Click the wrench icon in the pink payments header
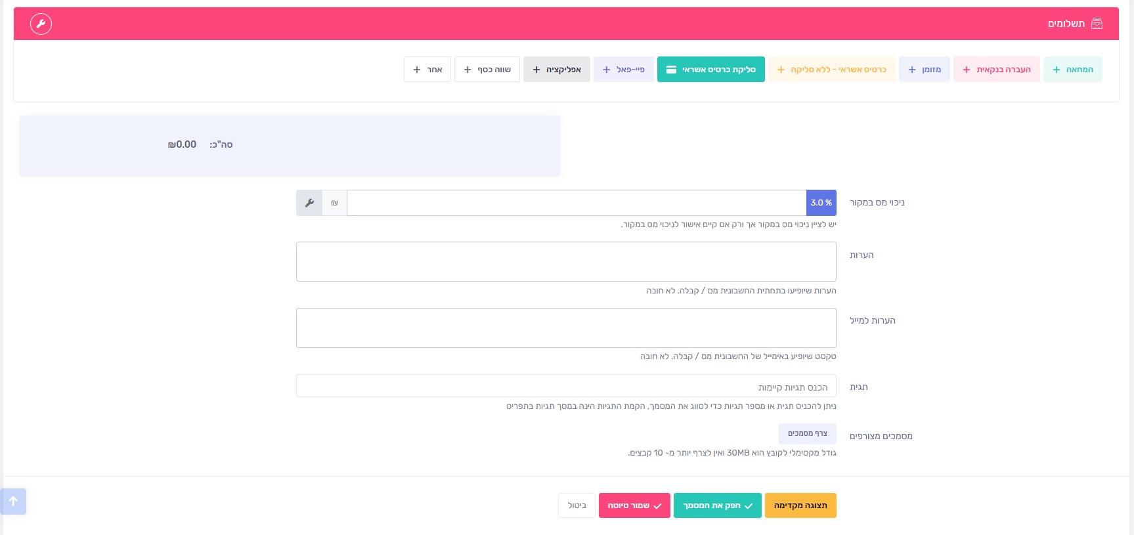This screenshot has height=535, width=1134. tap(41, 24)
